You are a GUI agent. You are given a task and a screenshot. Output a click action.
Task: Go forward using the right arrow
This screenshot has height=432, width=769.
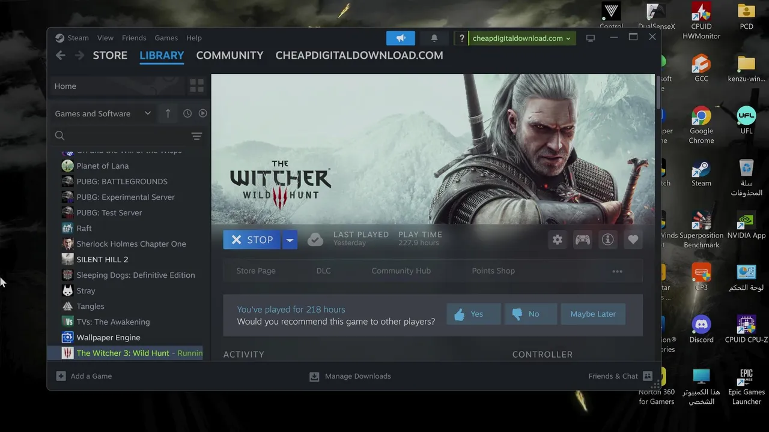[x=80, y=55]
